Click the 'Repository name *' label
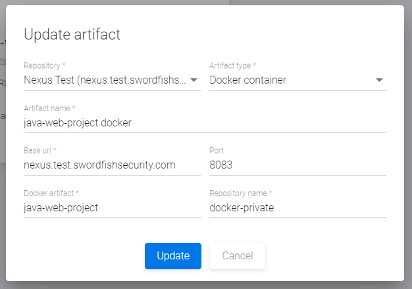This screenshot has height=289, width=412. point(241,193)
